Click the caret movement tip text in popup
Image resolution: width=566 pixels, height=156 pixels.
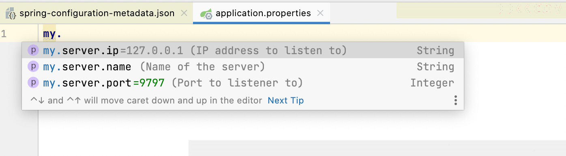[x=146, y=100]
